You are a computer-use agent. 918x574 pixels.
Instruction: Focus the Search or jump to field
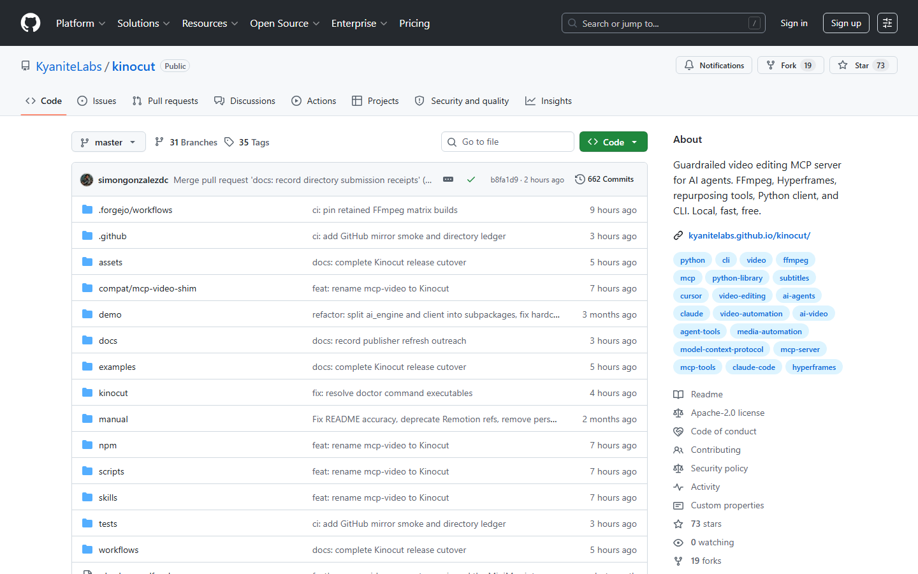click(663, 23)
